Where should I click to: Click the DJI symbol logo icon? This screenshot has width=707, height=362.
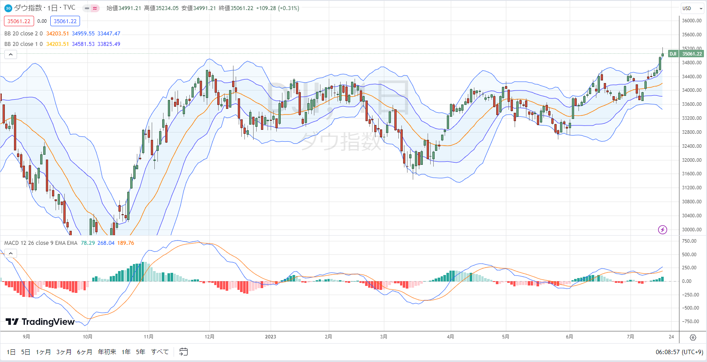pyautogui.click(x=8, y=8)
